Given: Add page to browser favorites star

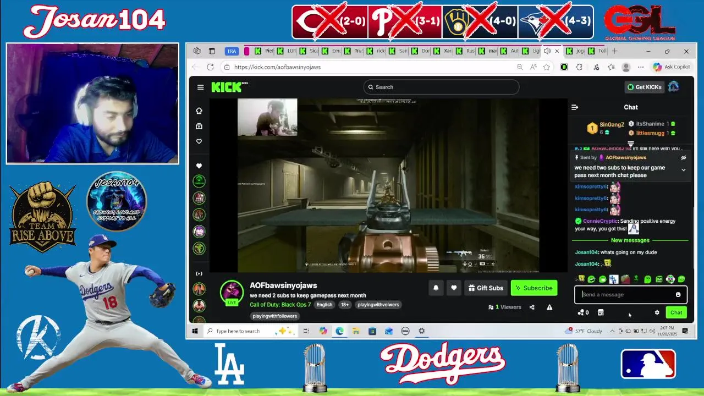Looking at the screenshot, I should click(x=546, y=67).
